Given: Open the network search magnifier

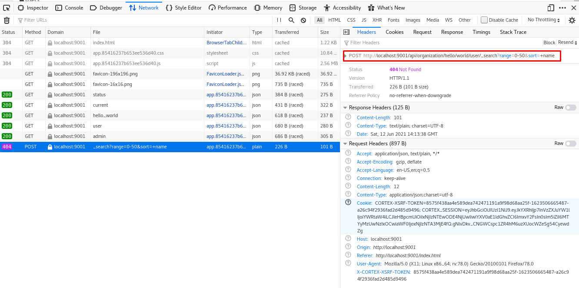Looking at the screenshot, I should pyautogui.click(x=291, y=20).
